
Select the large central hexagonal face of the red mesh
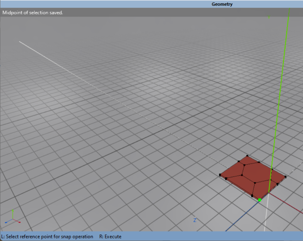pyautogui.click(x=256, y=172)
